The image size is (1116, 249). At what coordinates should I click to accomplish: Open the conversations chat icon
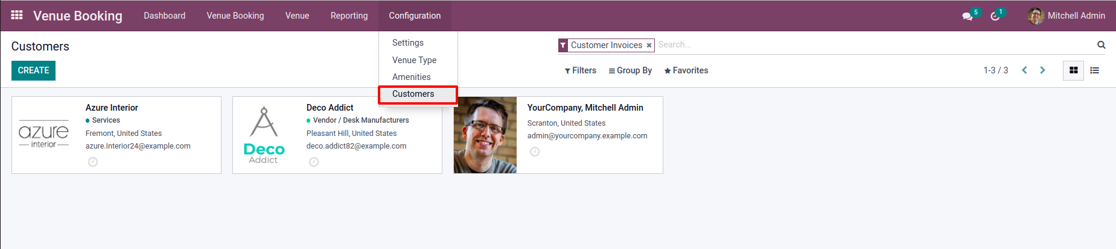coord(968,16)
